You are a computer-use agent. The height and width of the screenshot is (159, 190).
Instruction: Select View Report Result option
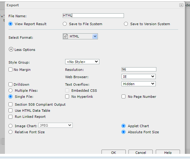point(10,24)
